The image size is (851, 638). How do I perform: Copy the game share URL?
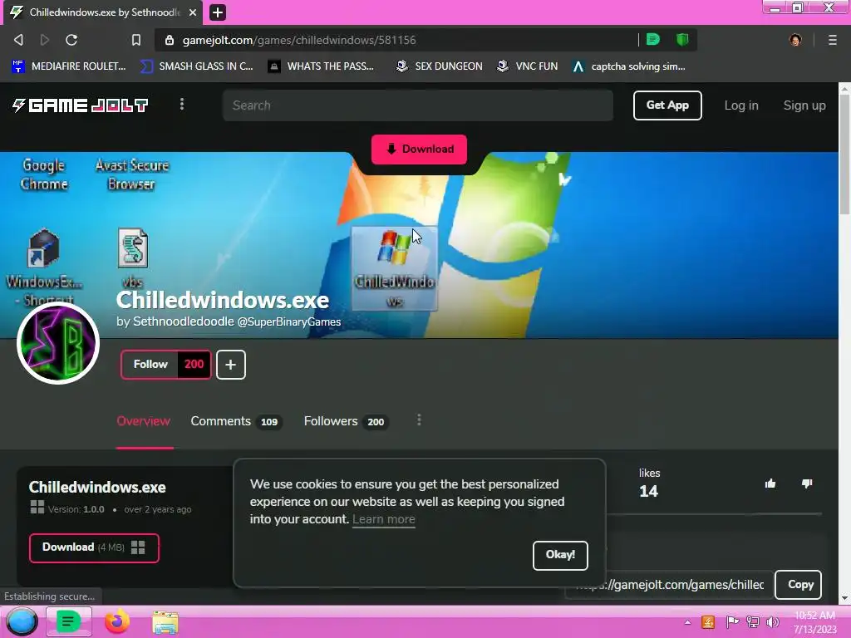pyautogui.click(x=799, y=584)
